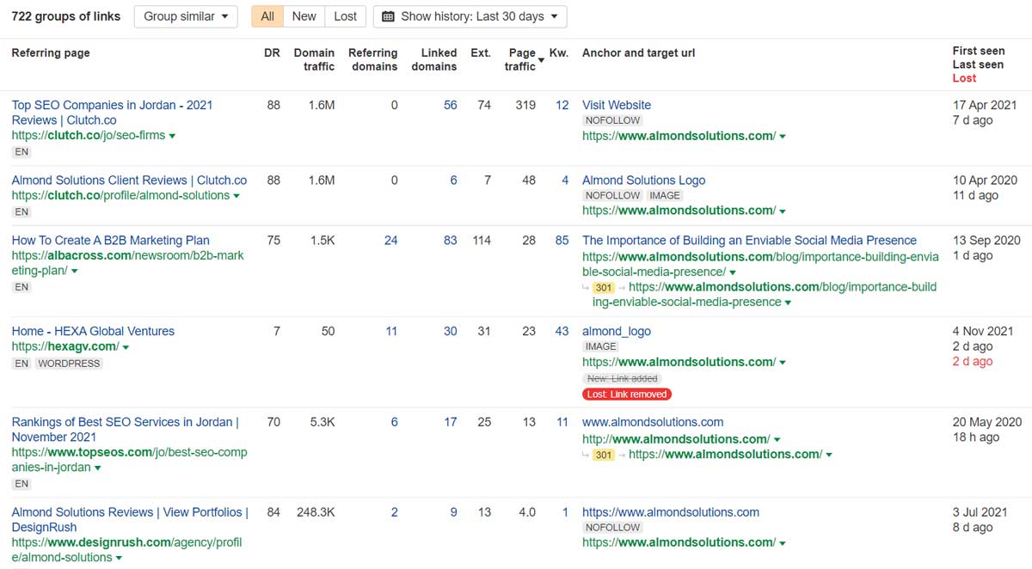The image size is (1032, 569).
Task: Expand topseos.com URL dropdown arrow
Action: [x=97, y=468]
